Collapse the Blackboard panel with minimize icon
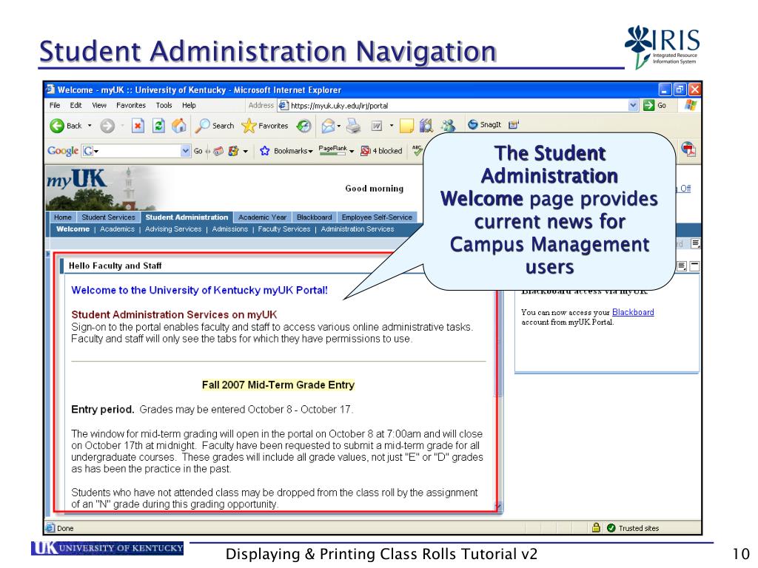Image resolution: width=758 pixels, height=568 pixels. 694,266
